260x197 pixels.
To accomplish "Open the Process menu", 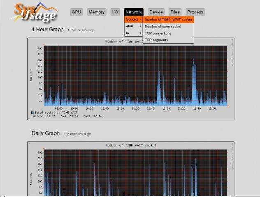I will [195, 12].
